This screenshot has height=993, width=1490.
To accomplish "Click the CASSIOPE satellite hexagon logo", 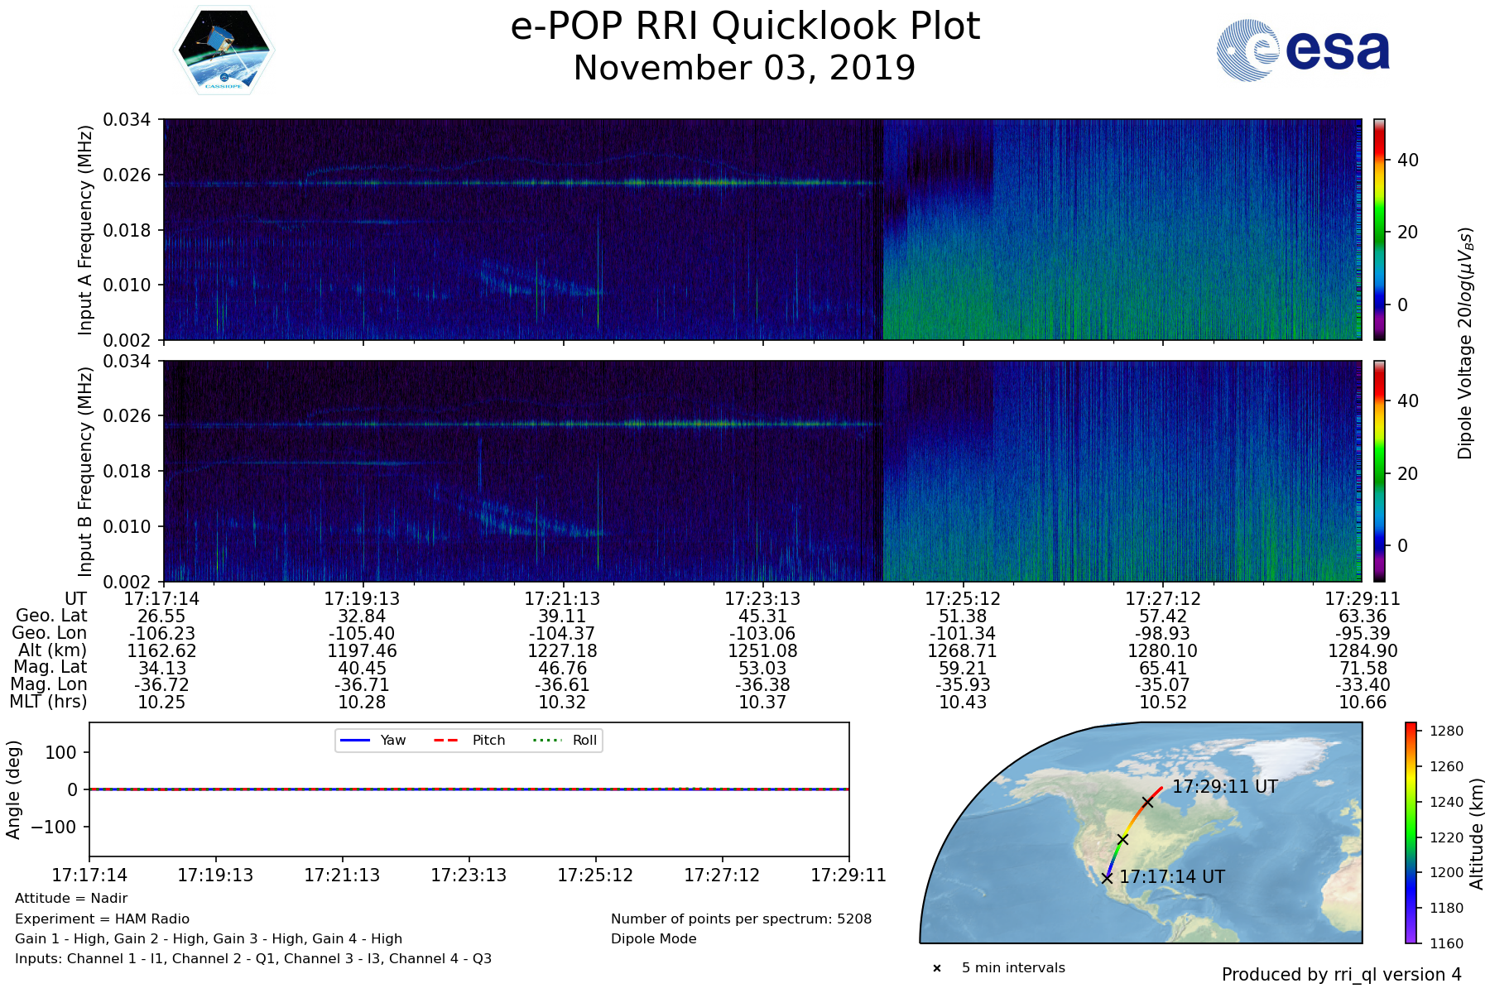I will (223, 51).
